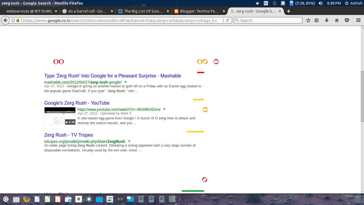Click the green padlock security icon
Viewport: 364px width, 205px height.
[18, 20]
